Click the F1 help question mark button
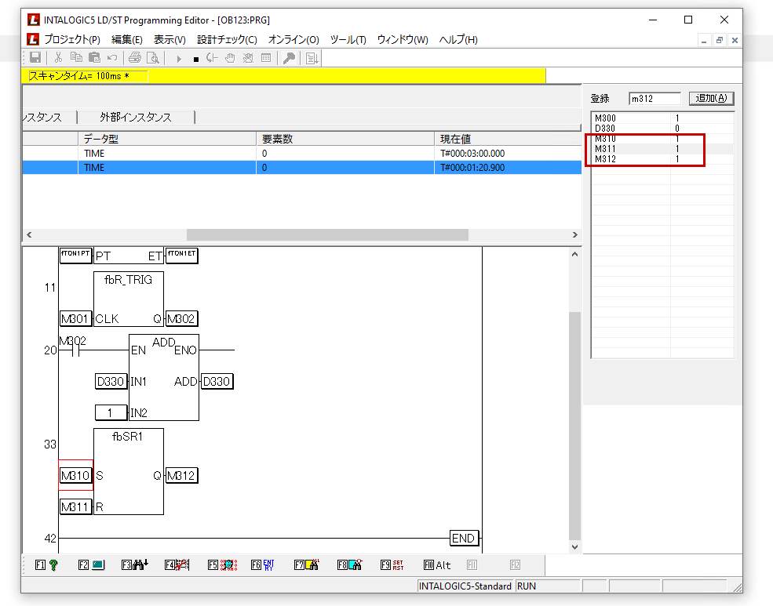The image size is (773, 606). coord(46,564)
